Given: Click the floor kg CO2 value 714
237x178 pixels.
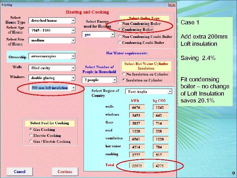Looking at the screenshot, I should point(161,123).
